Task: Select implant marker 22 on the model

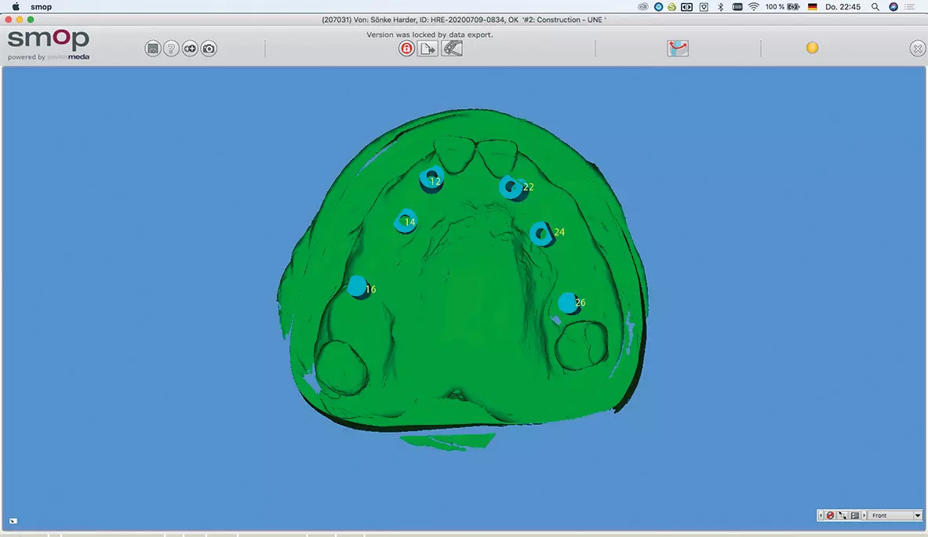Action: click(512, 187)
